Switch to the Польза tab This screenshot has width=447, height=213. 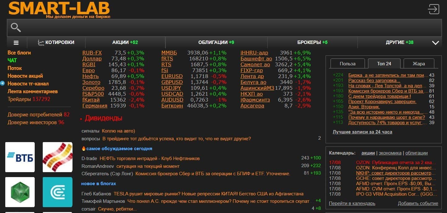click(348, 64)
